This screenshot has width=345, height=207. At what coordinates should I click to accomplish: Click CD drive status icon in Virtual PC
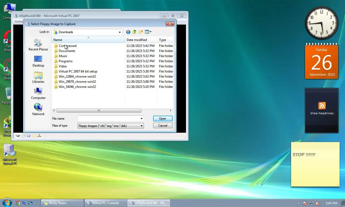tap(23, 136)
